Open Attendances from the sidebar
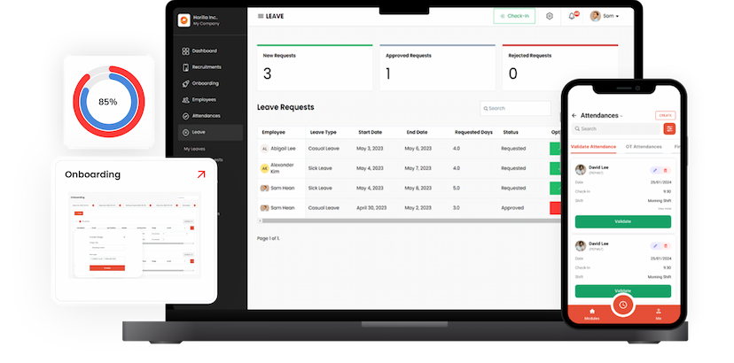Screen dimensions: 734x363 [x=206, y=116]
